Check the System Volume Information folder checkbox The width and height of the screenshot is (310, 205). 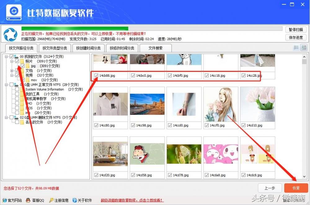coord(17,89)
